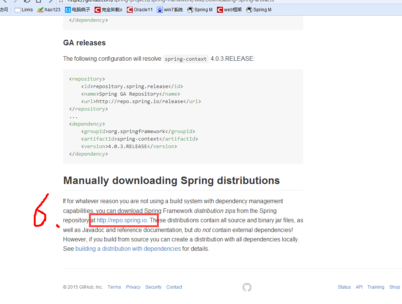402x304 pixels.
Task: Click the spring-context artifactId line
Action: pos(140,139)
